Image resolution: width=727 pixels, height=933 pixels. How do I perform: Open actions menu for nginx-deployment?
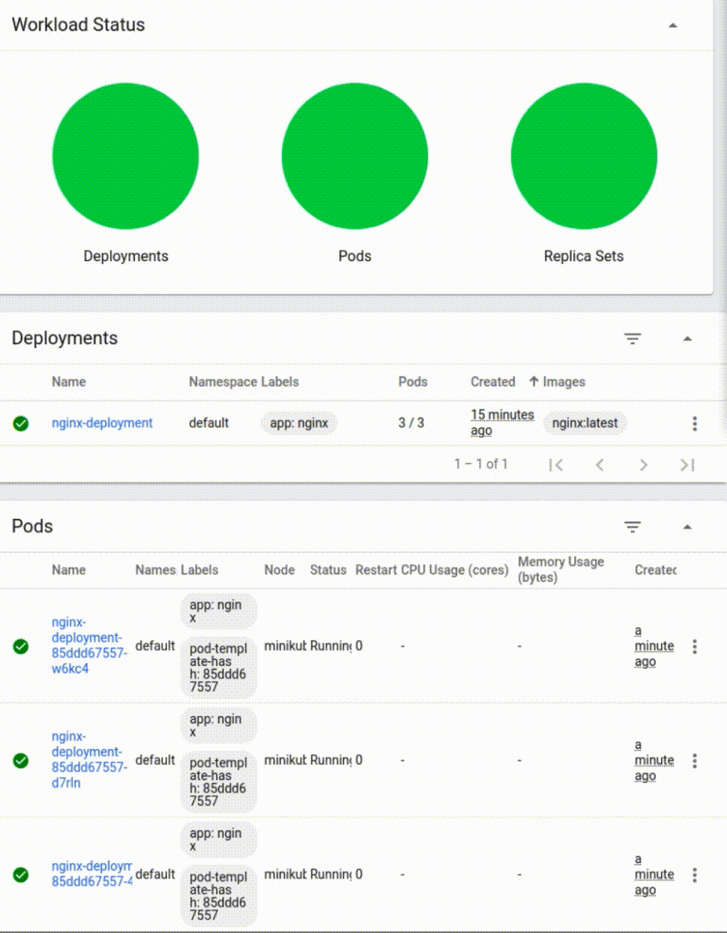[x=695, y=424]
